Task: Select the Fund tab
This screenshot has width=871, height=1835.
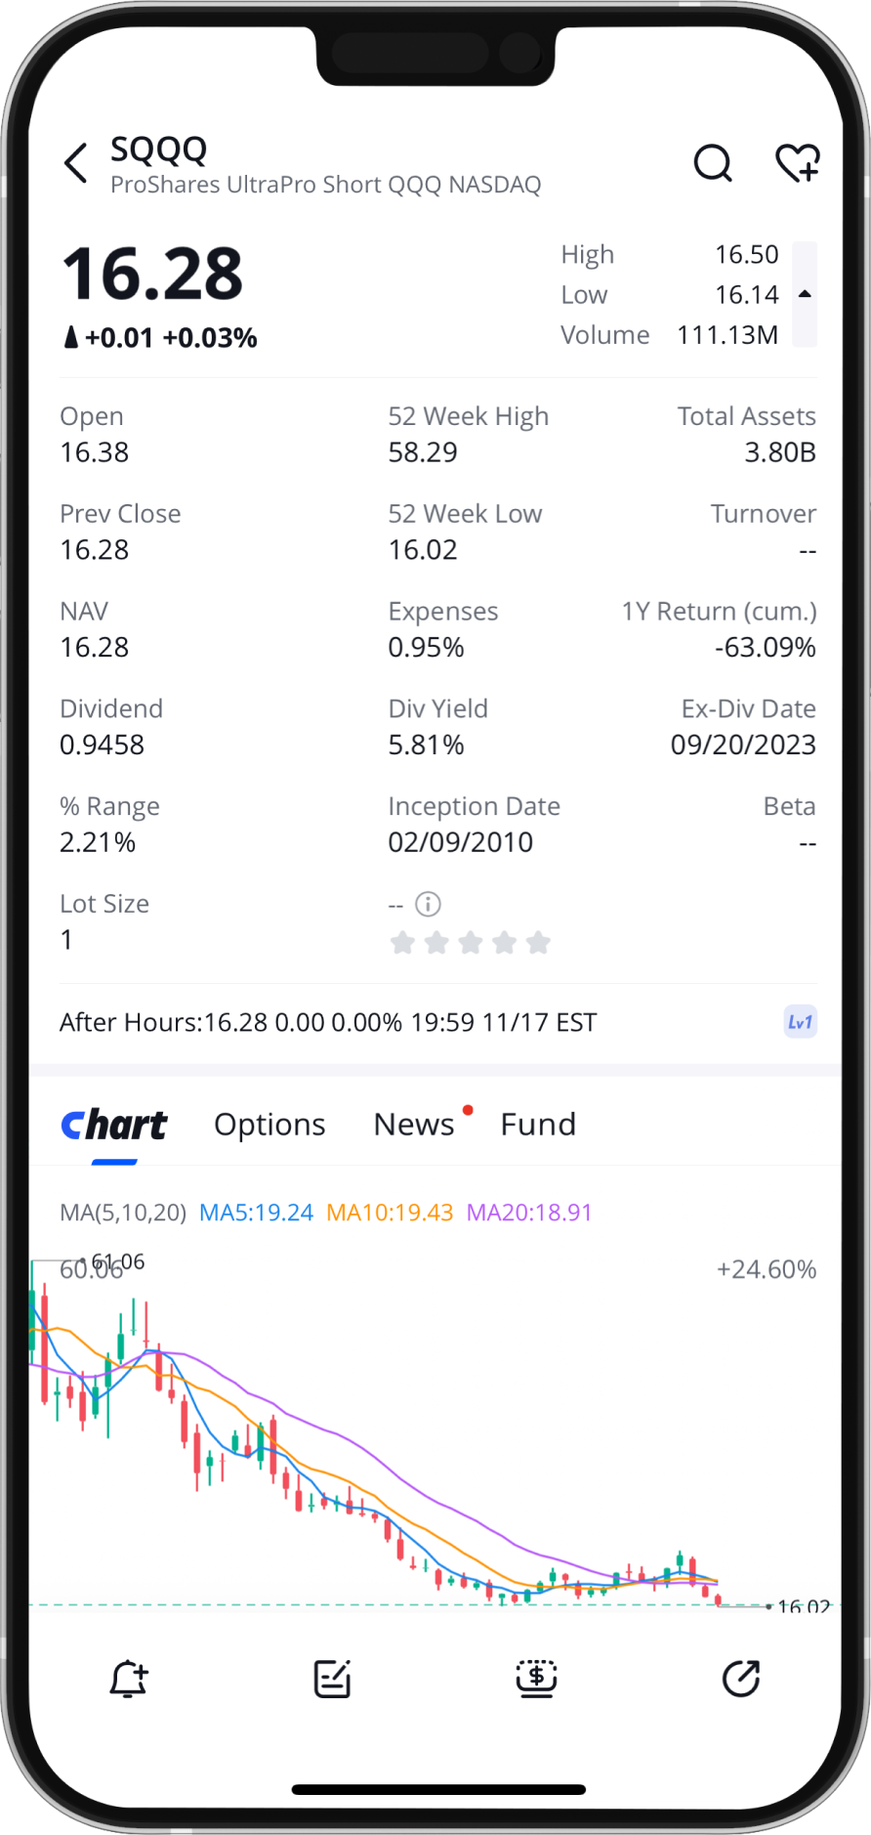Action: 538,1125
